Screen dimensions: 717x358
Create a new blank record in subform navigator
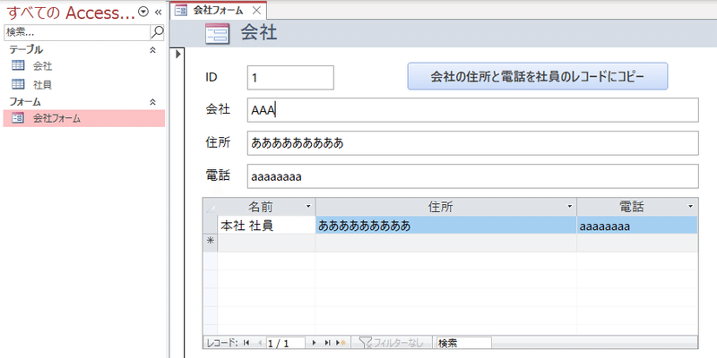coord(341,343)
